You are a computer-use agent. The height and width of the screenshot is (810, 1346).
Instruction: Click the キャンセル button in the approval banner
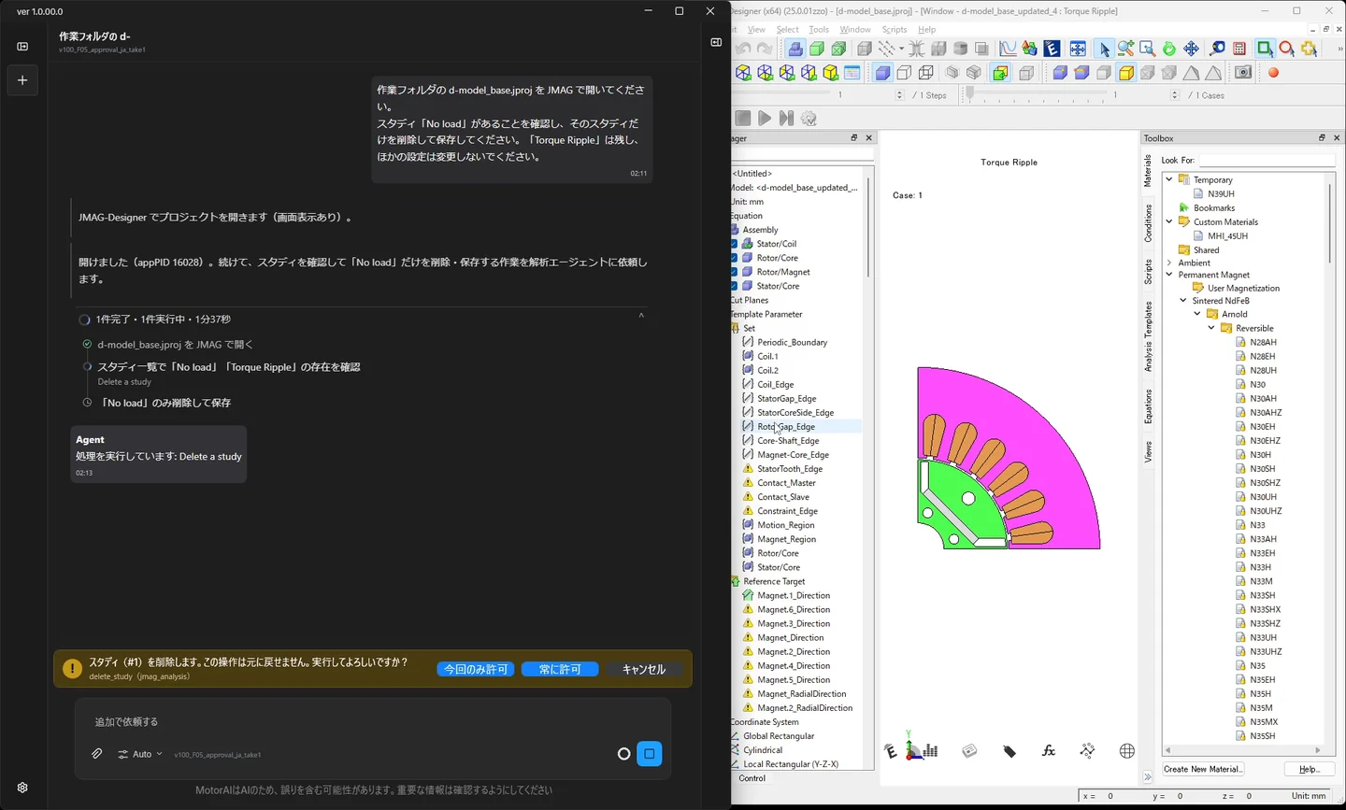(644, 669)
